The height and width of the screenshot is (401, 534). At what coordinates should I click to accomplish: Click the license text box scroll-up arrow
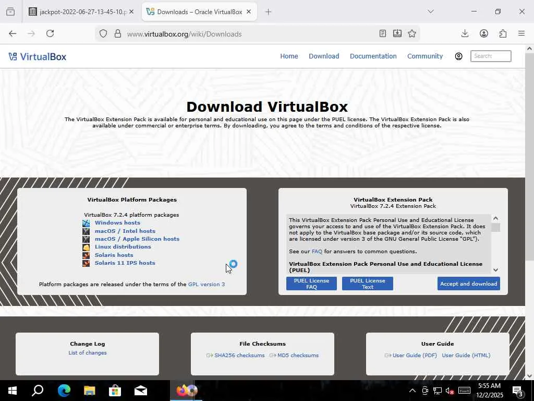(x=496, y=218)
